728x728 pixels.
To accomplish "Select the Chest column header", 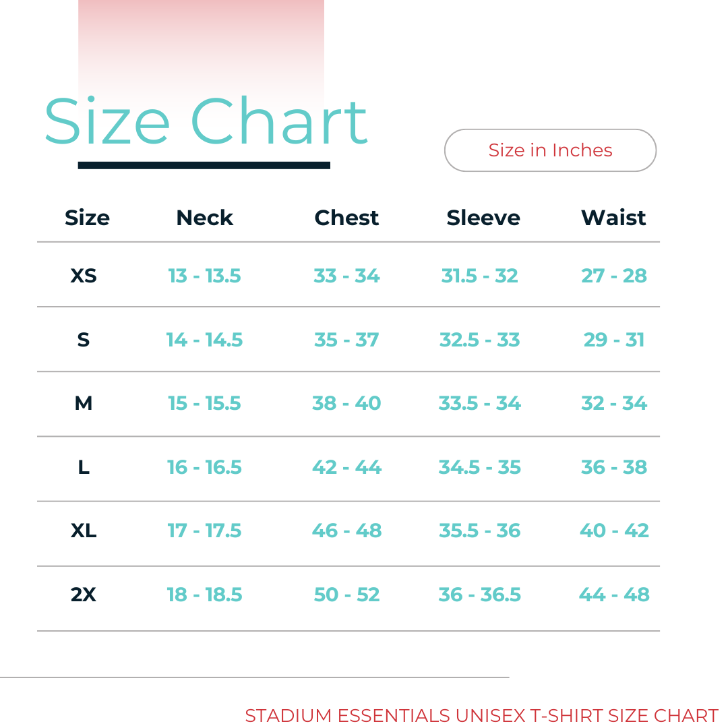I will tap(346, 218).
